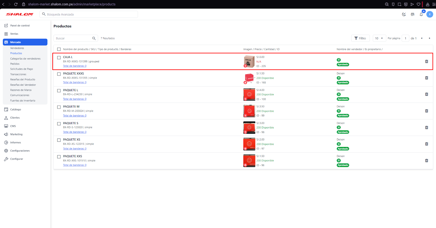Select the PAQUETE S row checkbox

coord(59,124)
